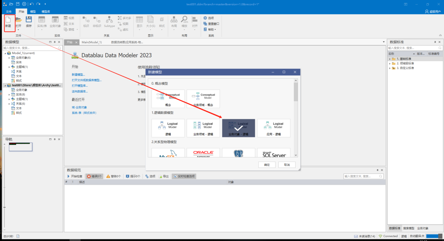Open 未读消息(14) in the status bar

(365, 236)
